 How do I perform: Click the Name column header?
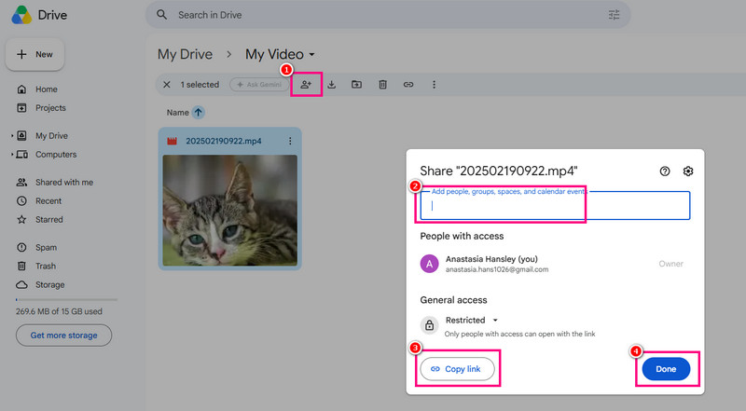coord(177,113)
